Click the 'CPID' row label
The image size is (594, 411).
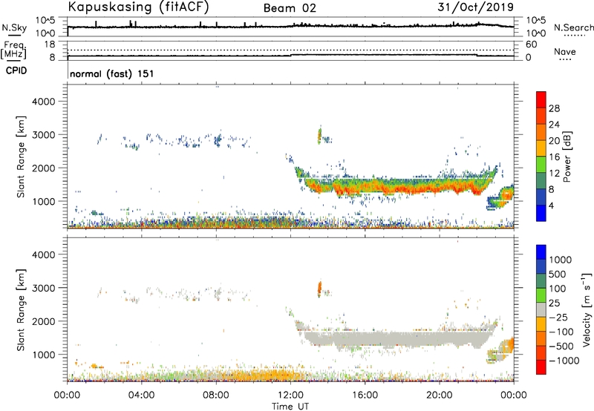pyautogui.click(x=16, y=70)
